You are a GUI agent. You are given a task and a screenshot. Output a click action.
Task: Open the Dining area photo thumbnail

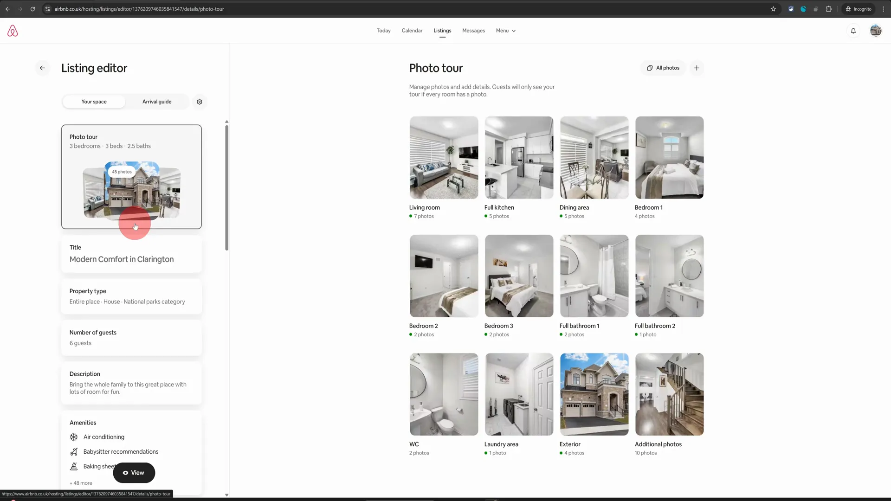[594, 158]
